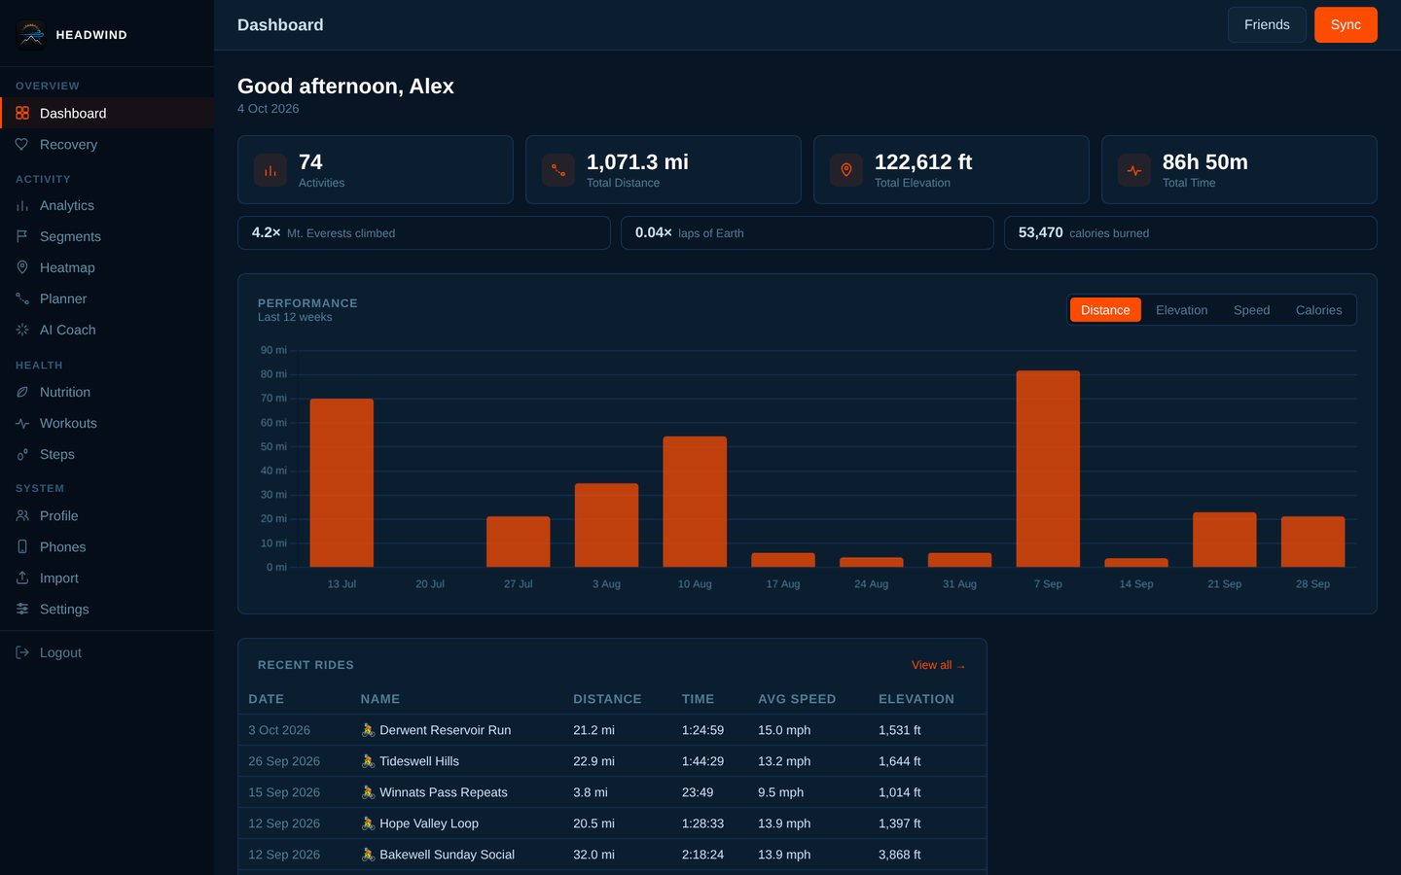
Task: Click the Total Elevation pin icon
Action: (x=846, y=170)
